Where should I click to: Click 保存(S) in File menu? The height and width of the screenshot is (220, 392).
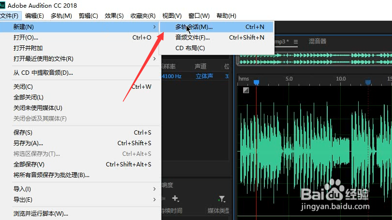click(80, 133)
